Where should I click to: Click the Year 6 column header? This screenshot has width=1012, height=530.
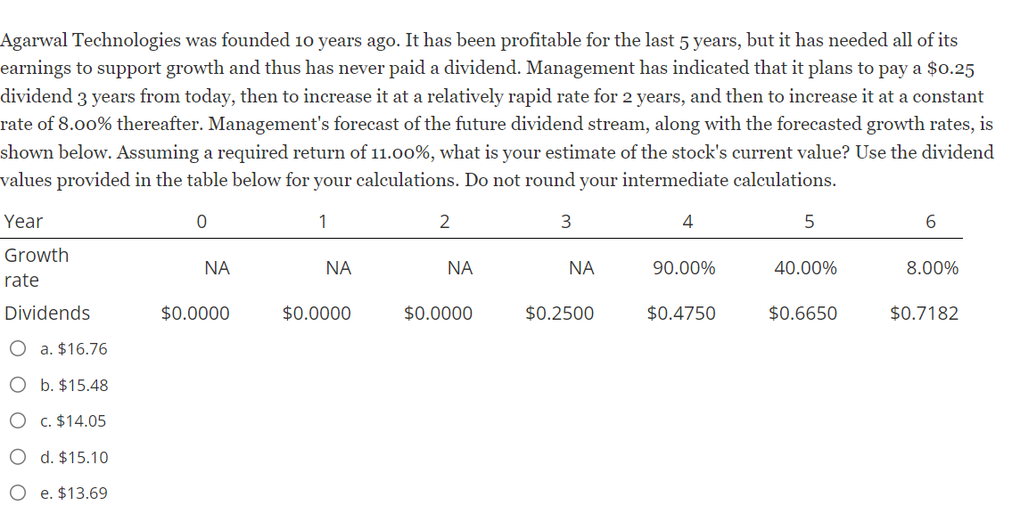931,221
